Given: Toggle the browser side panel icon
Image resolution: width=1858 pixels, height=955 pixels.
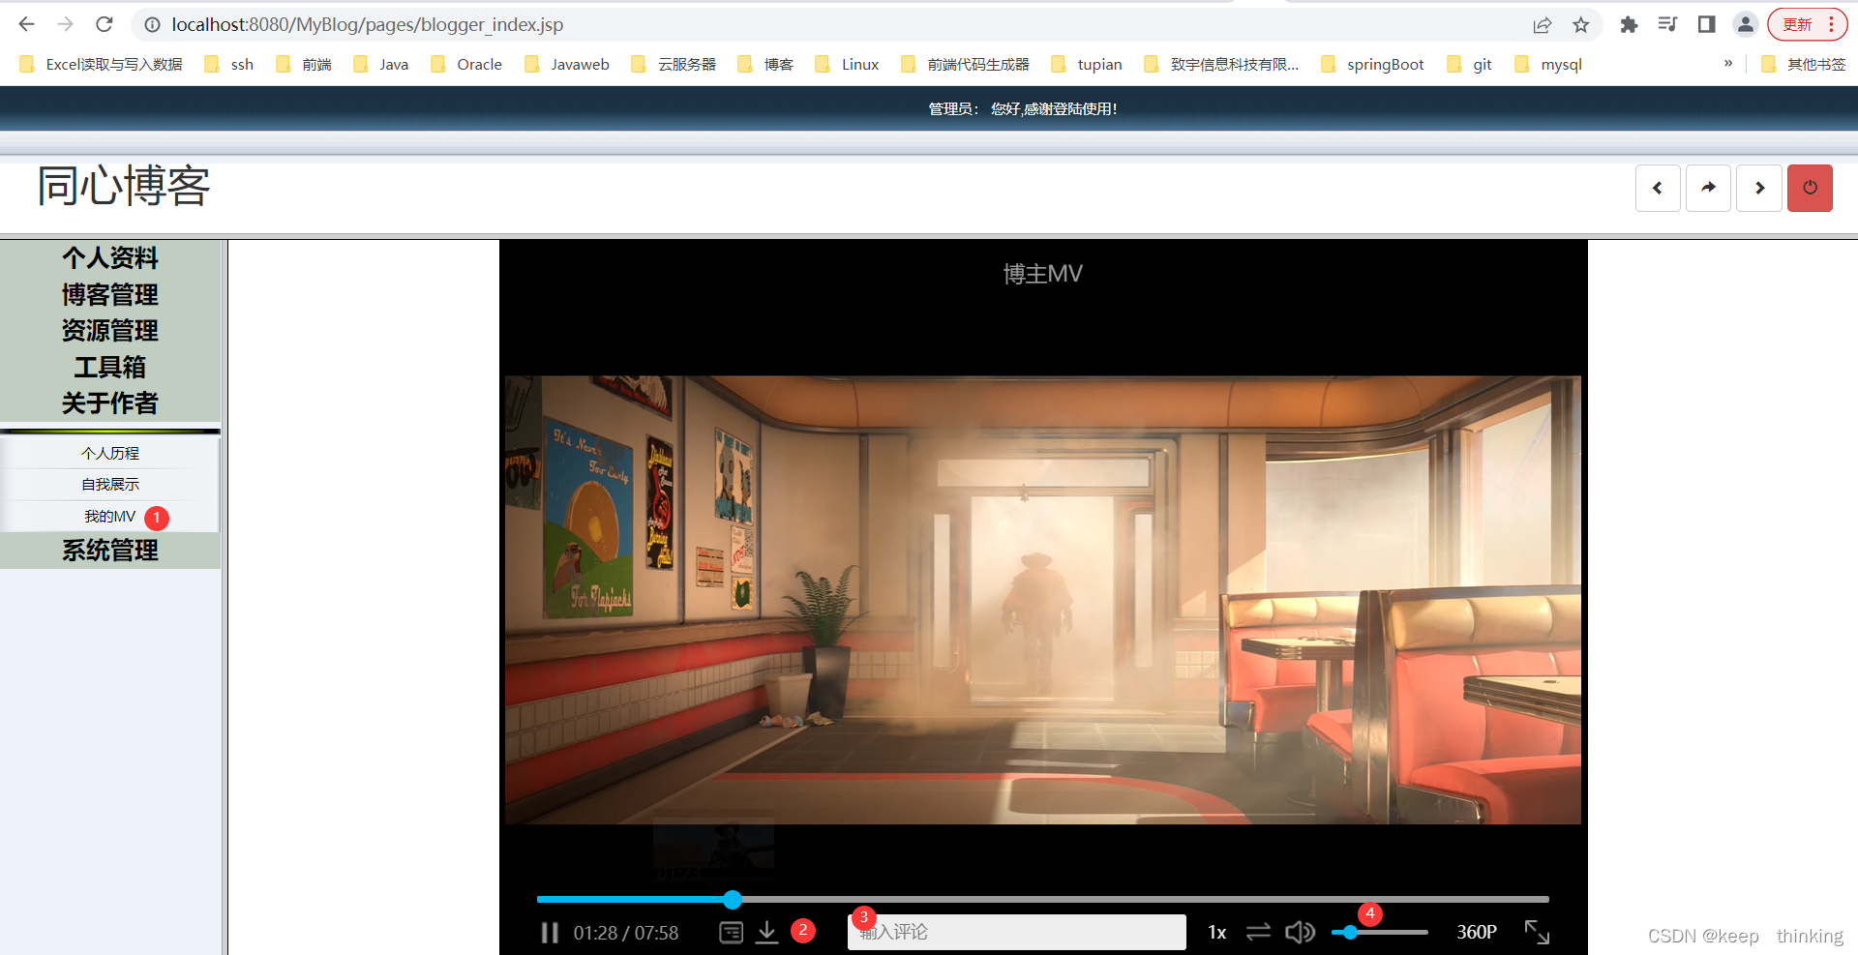Looking at the screenshot, I should 1706,24.
